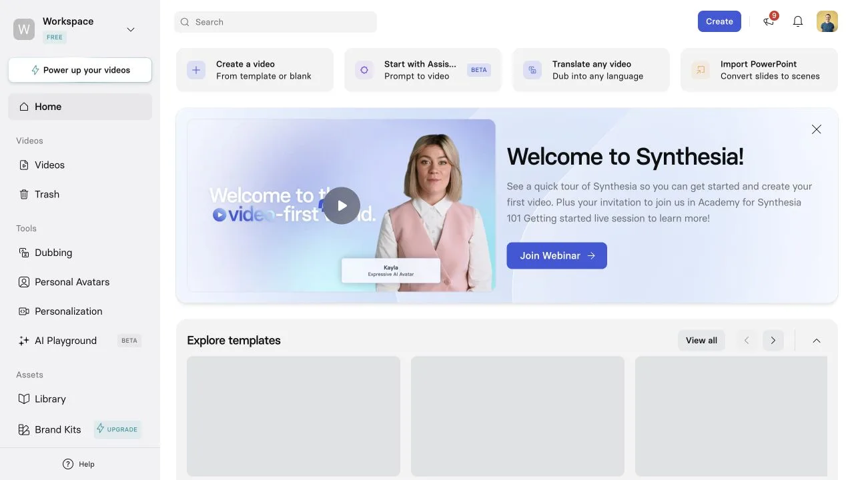Screen dimensions: 854x480
Task: Open Personalization in sidebar
Action: tap(80, 311)
